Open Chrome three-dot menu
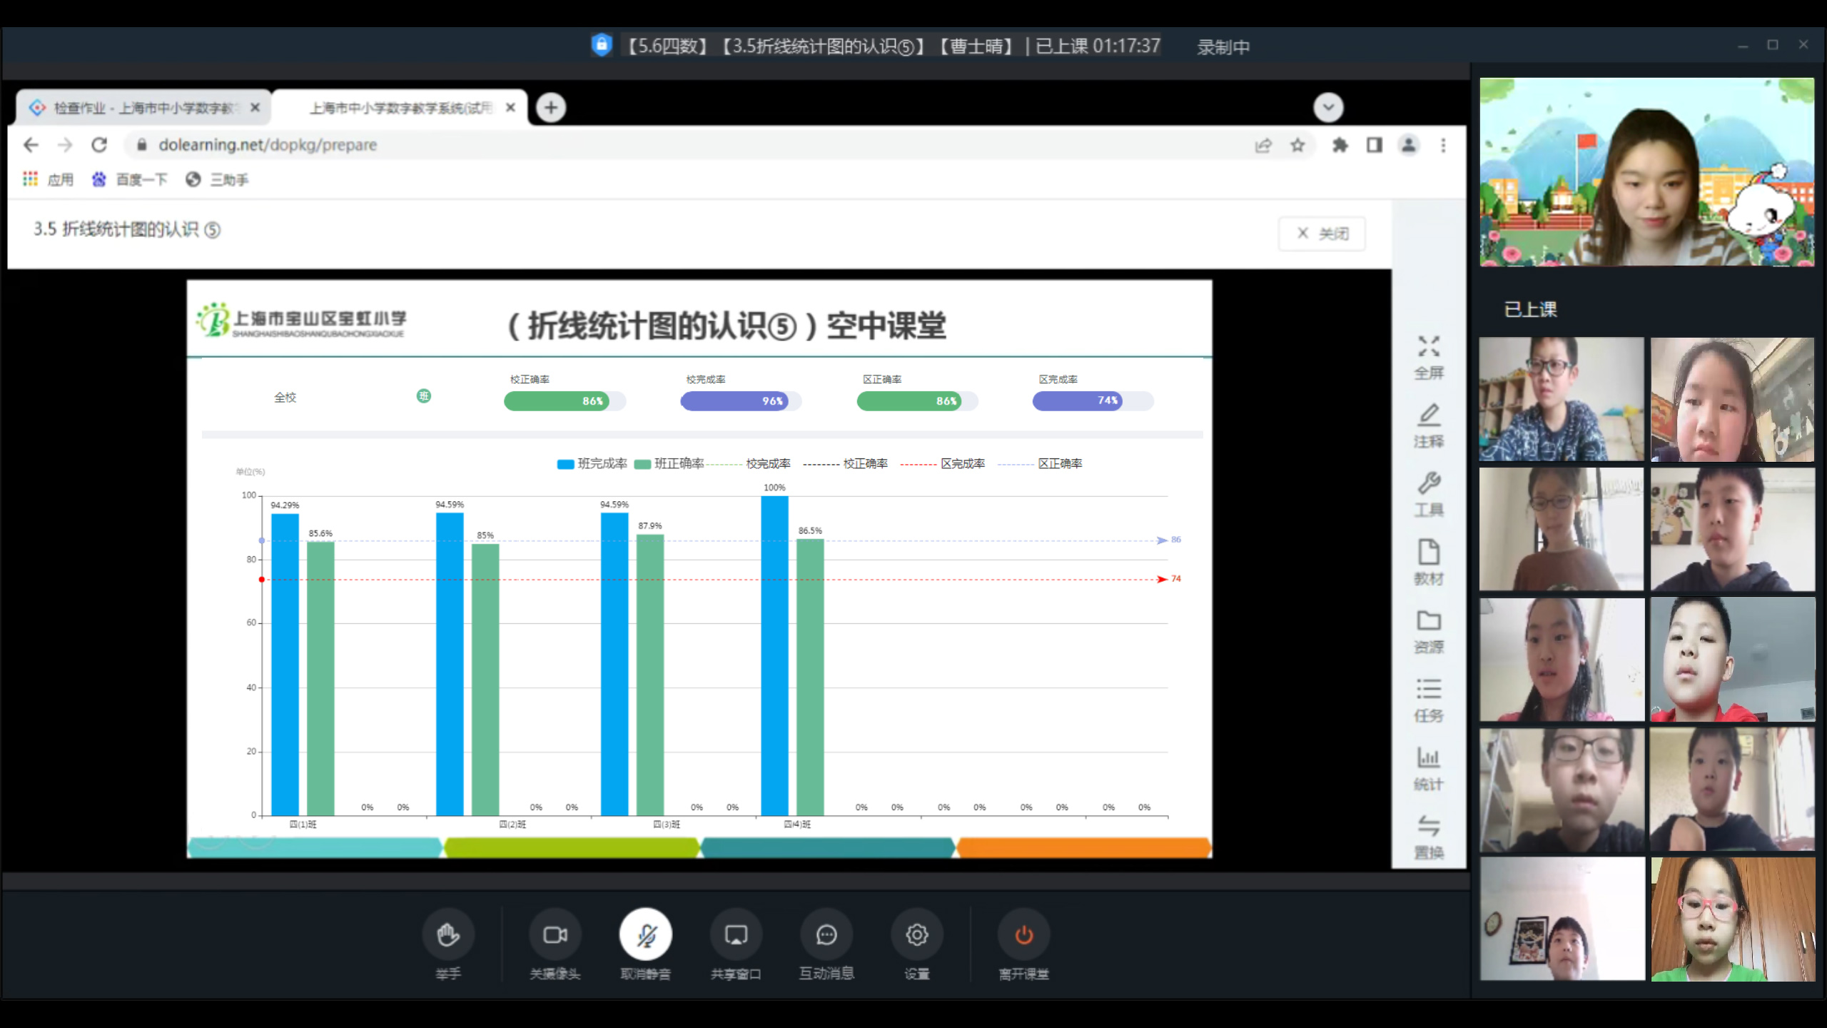 [1443, 146]
